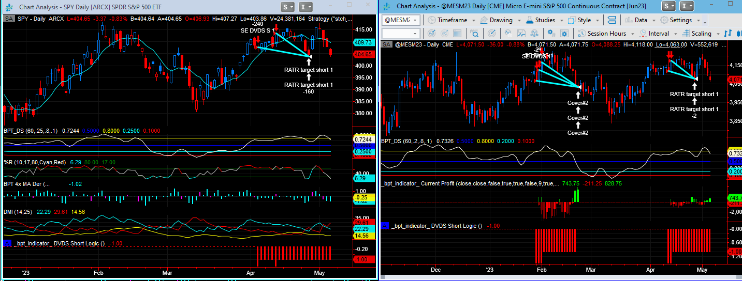This screenshot has height=281, width=742.
Task: Click the Cover#2 label nearest the price bars
Action: tap(578, 103)
